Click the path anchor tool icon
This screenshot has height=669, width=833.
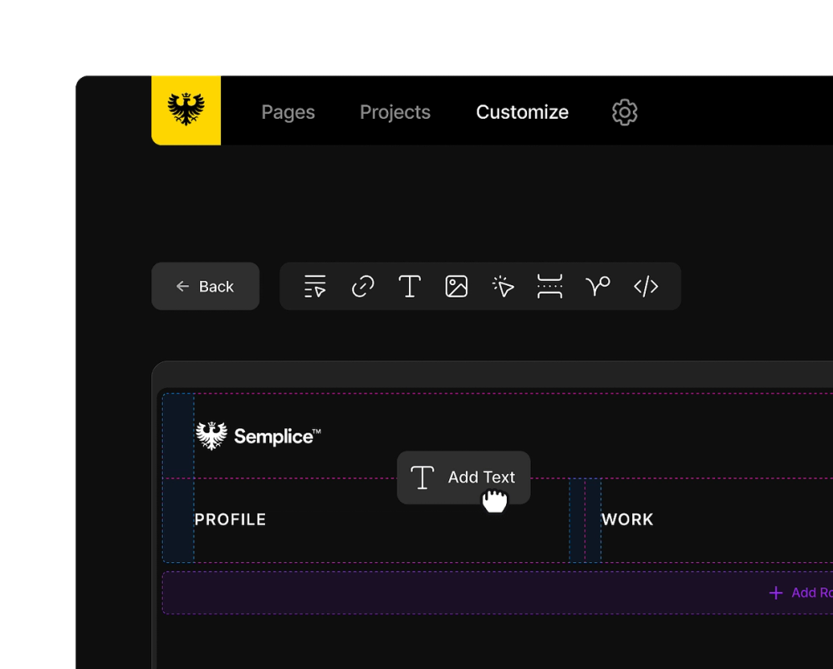click(x=598, y=286)
